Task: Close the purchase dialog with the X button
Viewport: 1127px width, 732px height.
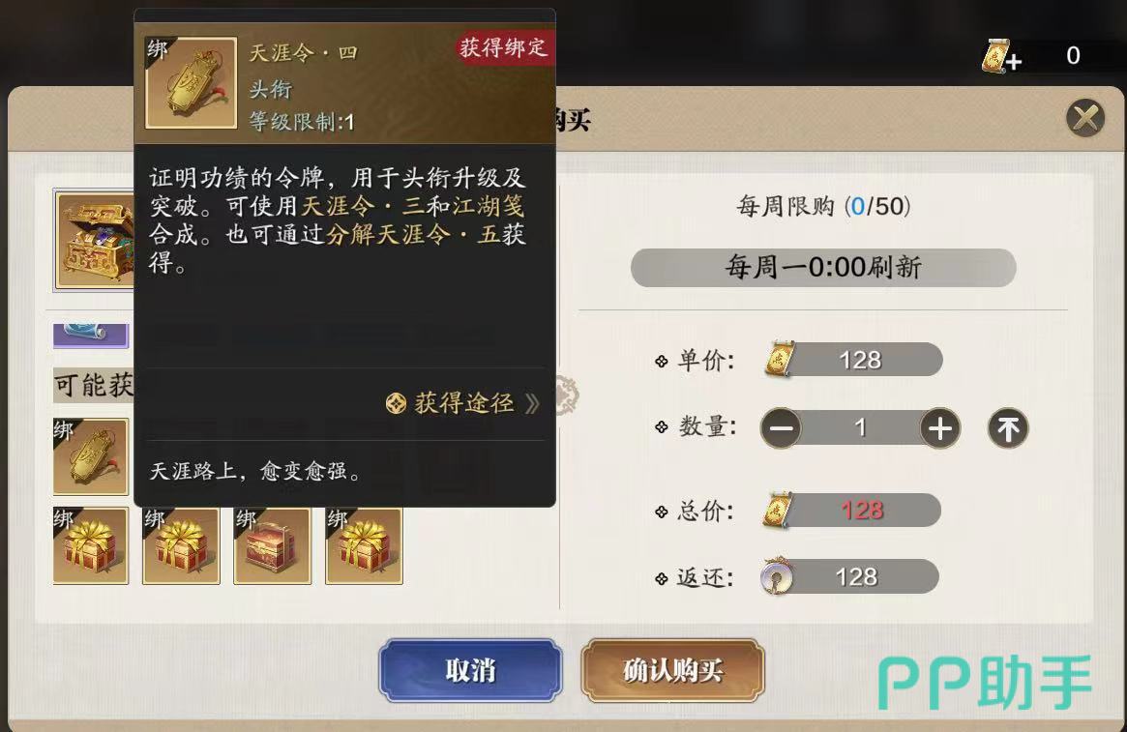Action: pos(1085,118)
